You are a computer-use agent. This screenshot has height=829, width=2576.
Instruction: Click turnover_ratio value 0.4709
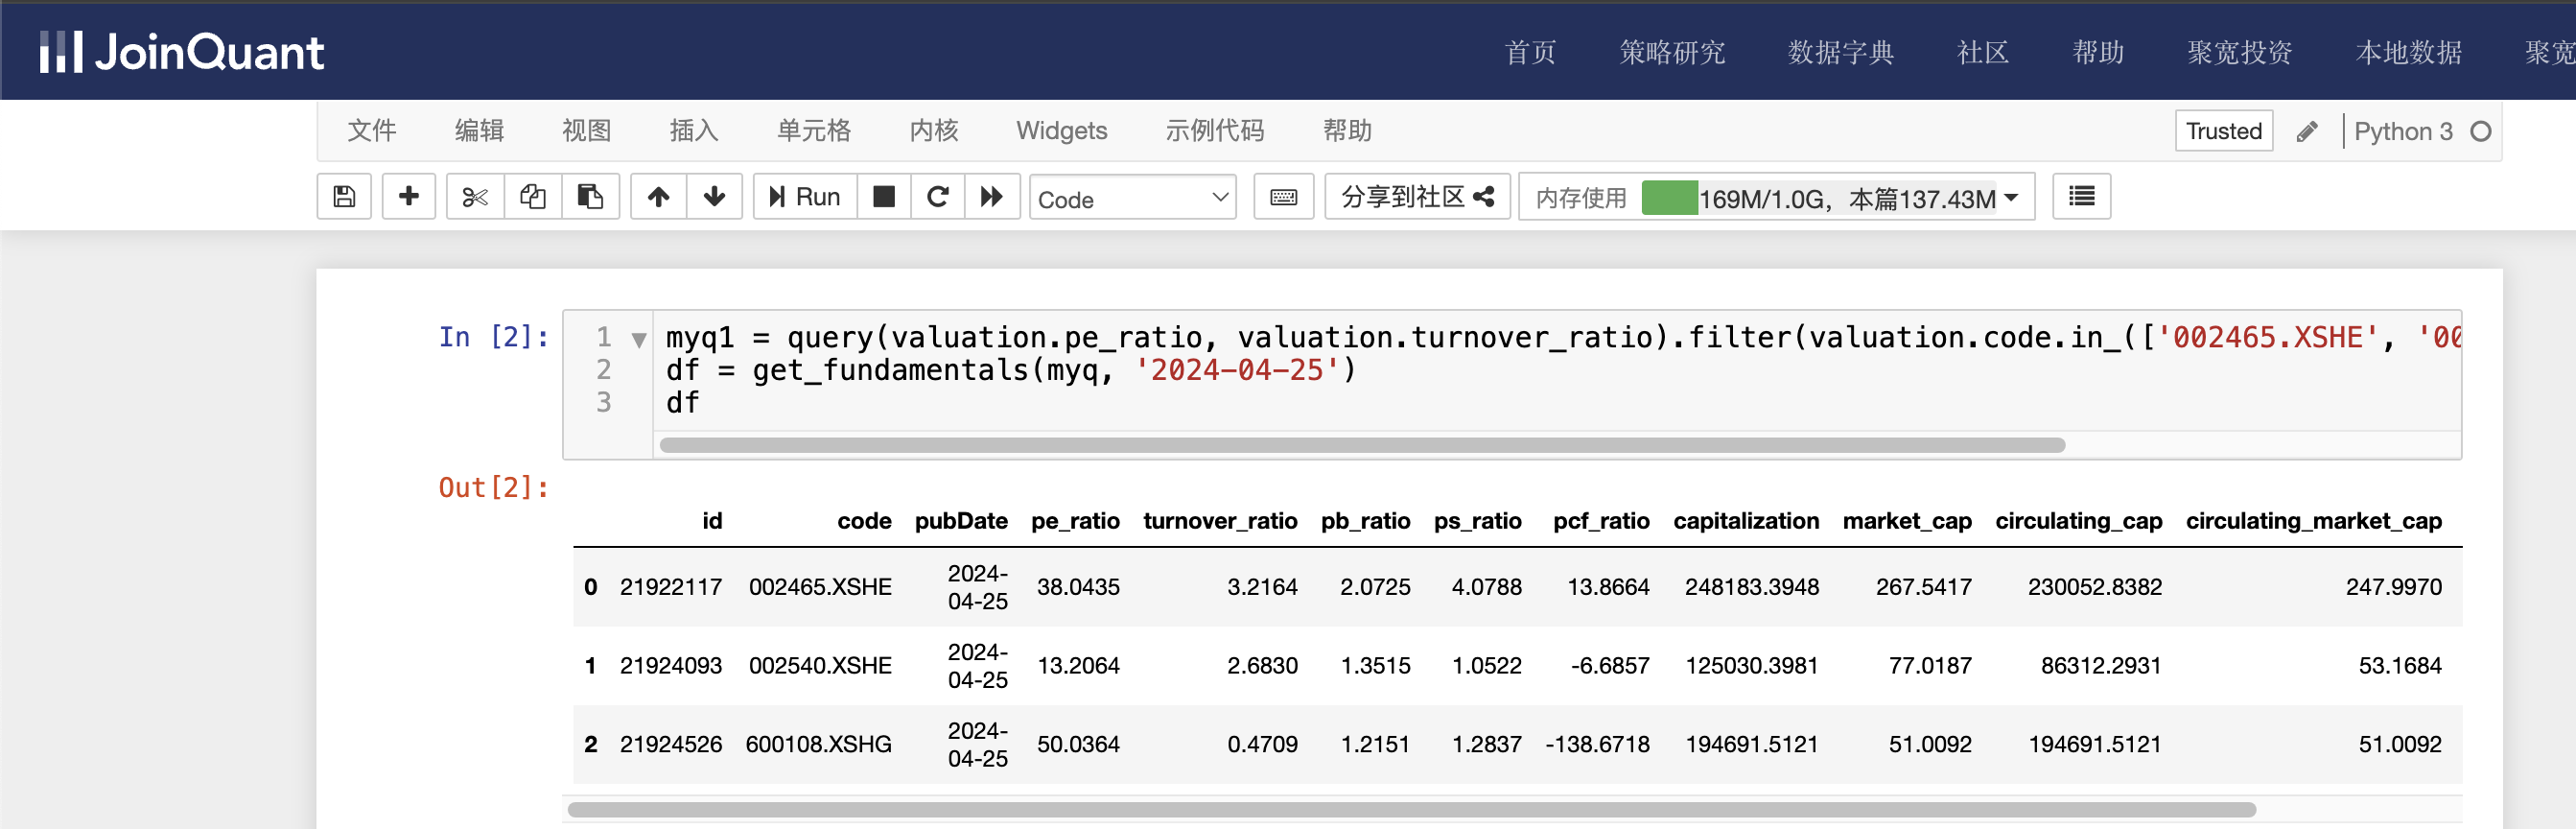click(1262, 745)
